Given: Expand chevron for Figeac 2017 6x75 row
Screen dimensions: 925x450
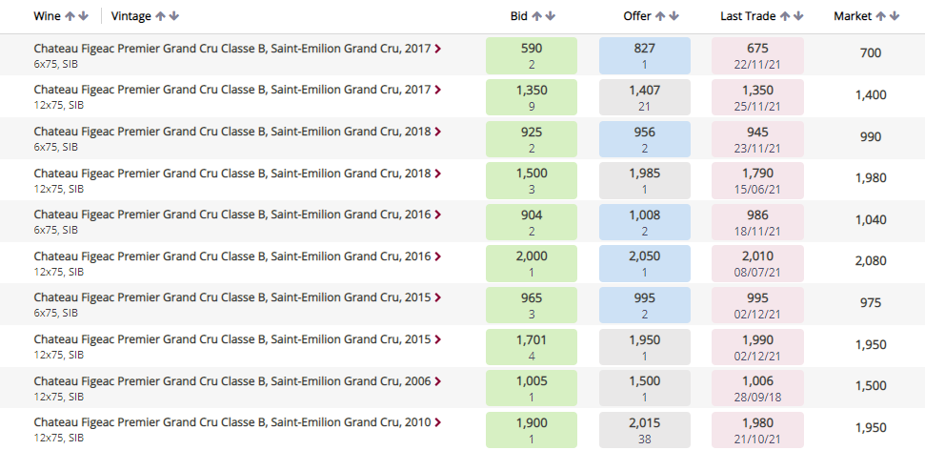Looking at the screenshot, I should click(x=437, y=49).
